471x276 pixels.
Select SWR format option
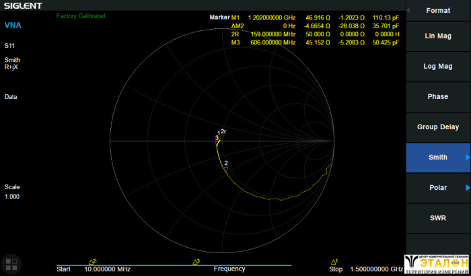pyautogui.click(x=438, y=218)
